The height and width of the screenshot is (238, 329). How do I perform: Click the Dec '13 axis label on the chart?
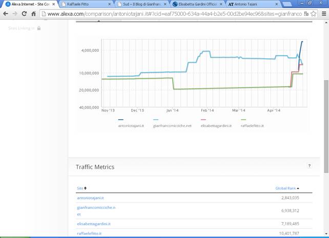[x=137, y=111]
